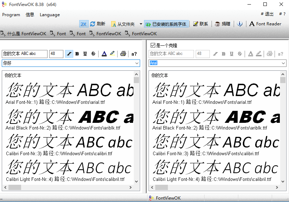Screen dimensions: 289x202
Task: Click the printer icon in left panel
Action: coord(123,54)
